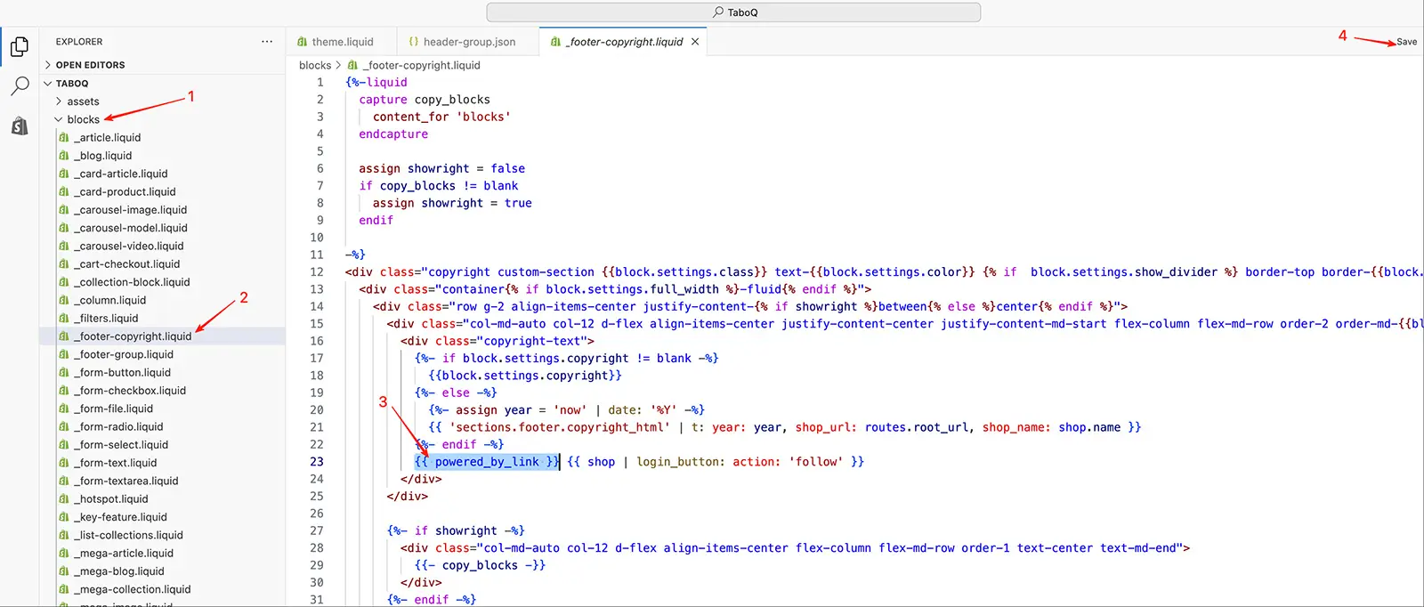This screenshot has width=1424, height=607.
Task: Click 'content_for blocks' on line 3
Action: point(441,117)
